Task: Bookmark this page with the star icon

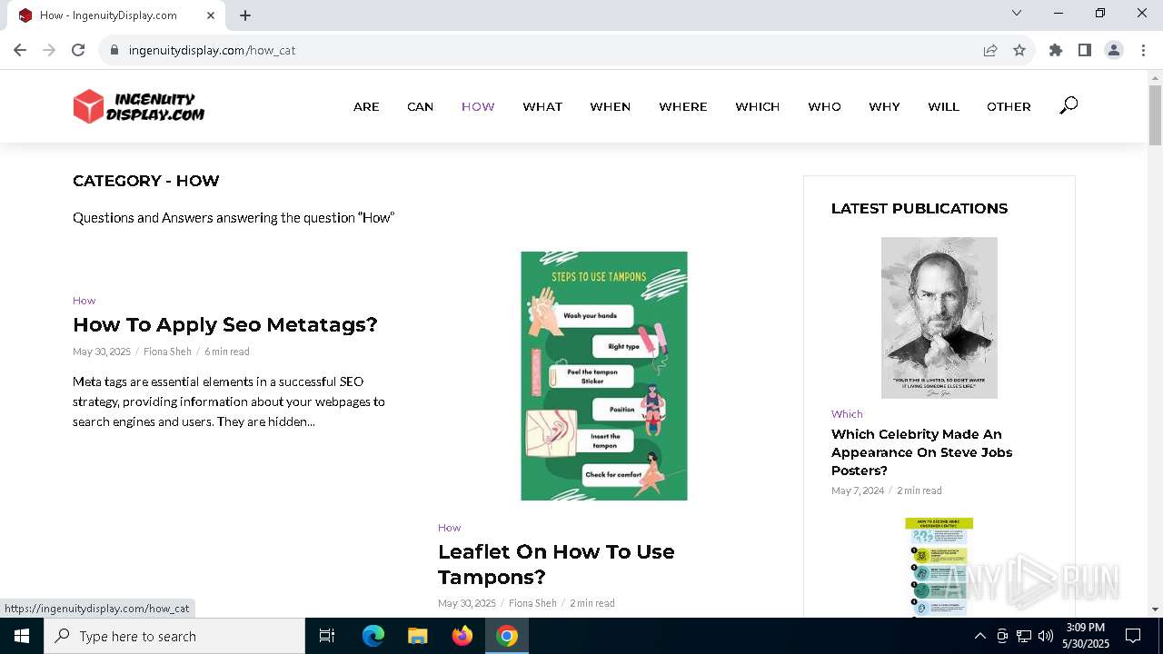Action: pyautogui.click(x=1019, y=50)
